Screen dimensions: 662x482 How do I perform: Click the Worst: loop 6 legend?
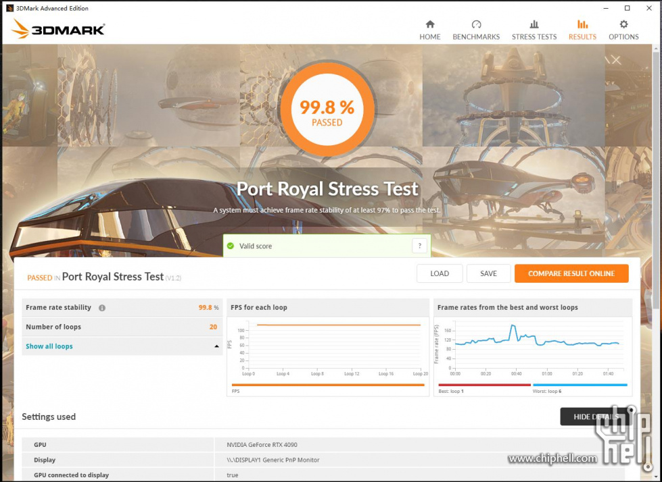547,392
